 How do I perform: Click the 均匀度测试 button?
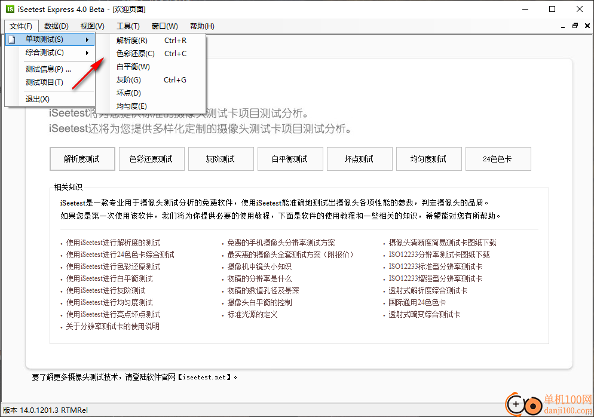tap(429, 159)
